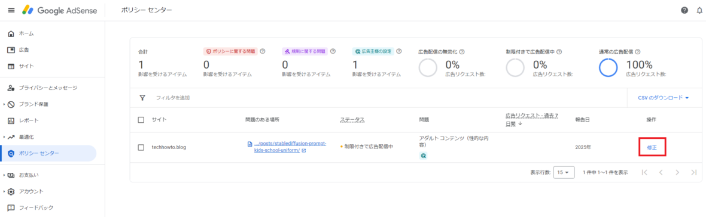The image size is (706, 217).
Task: Expand the アカウント sidebar section
Action: 4,191
